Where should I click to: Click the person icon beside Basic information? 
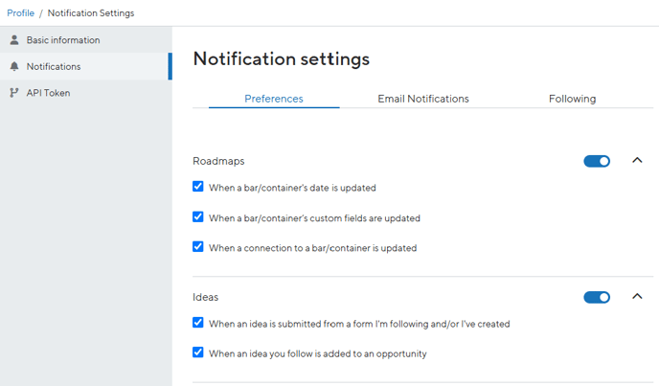click(14, 40)
